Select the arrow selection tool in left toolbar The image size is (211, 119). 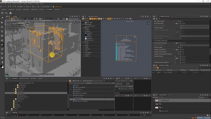tap(2, 22)
